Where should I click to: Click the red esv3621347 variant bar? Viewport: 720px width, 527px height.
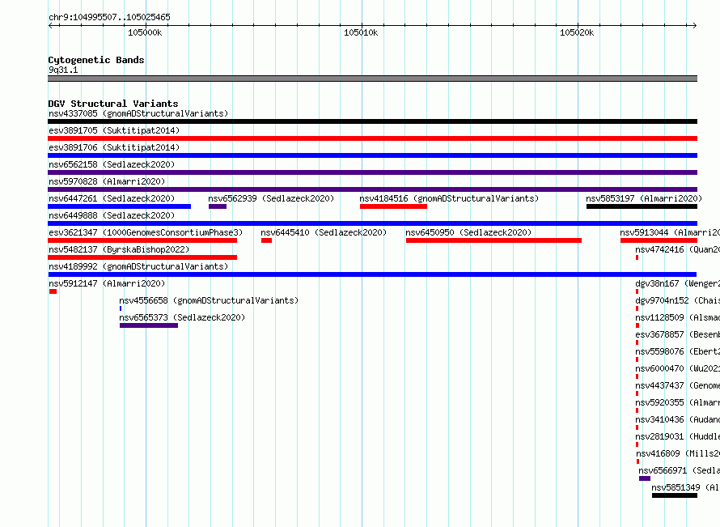(142, 240)
